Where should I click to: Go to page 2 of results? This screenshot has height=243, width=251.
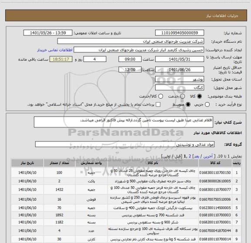(x=190, y=156)
